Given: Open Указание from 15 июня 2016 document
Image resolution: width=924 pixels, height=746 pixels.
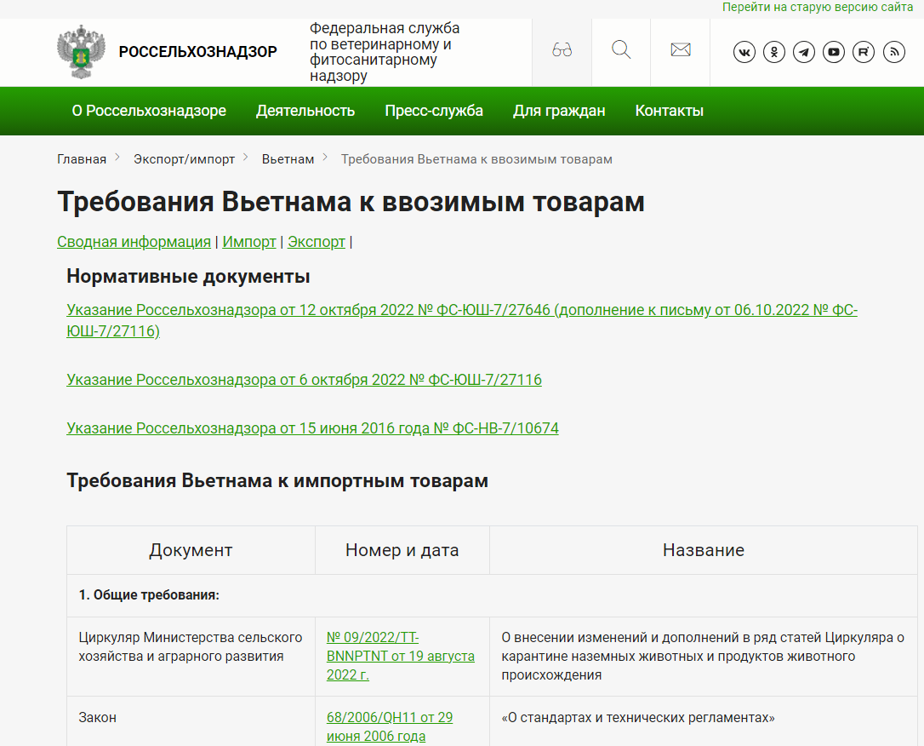Looking at the screenshot, I should pyautogui.click(x=312, y=428).
